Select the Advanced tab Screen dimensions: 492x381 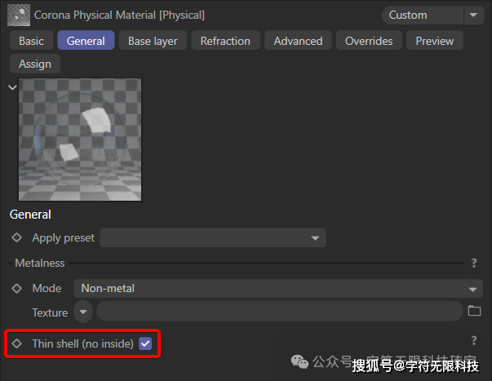pyautogui.click(x=298, y=41)
